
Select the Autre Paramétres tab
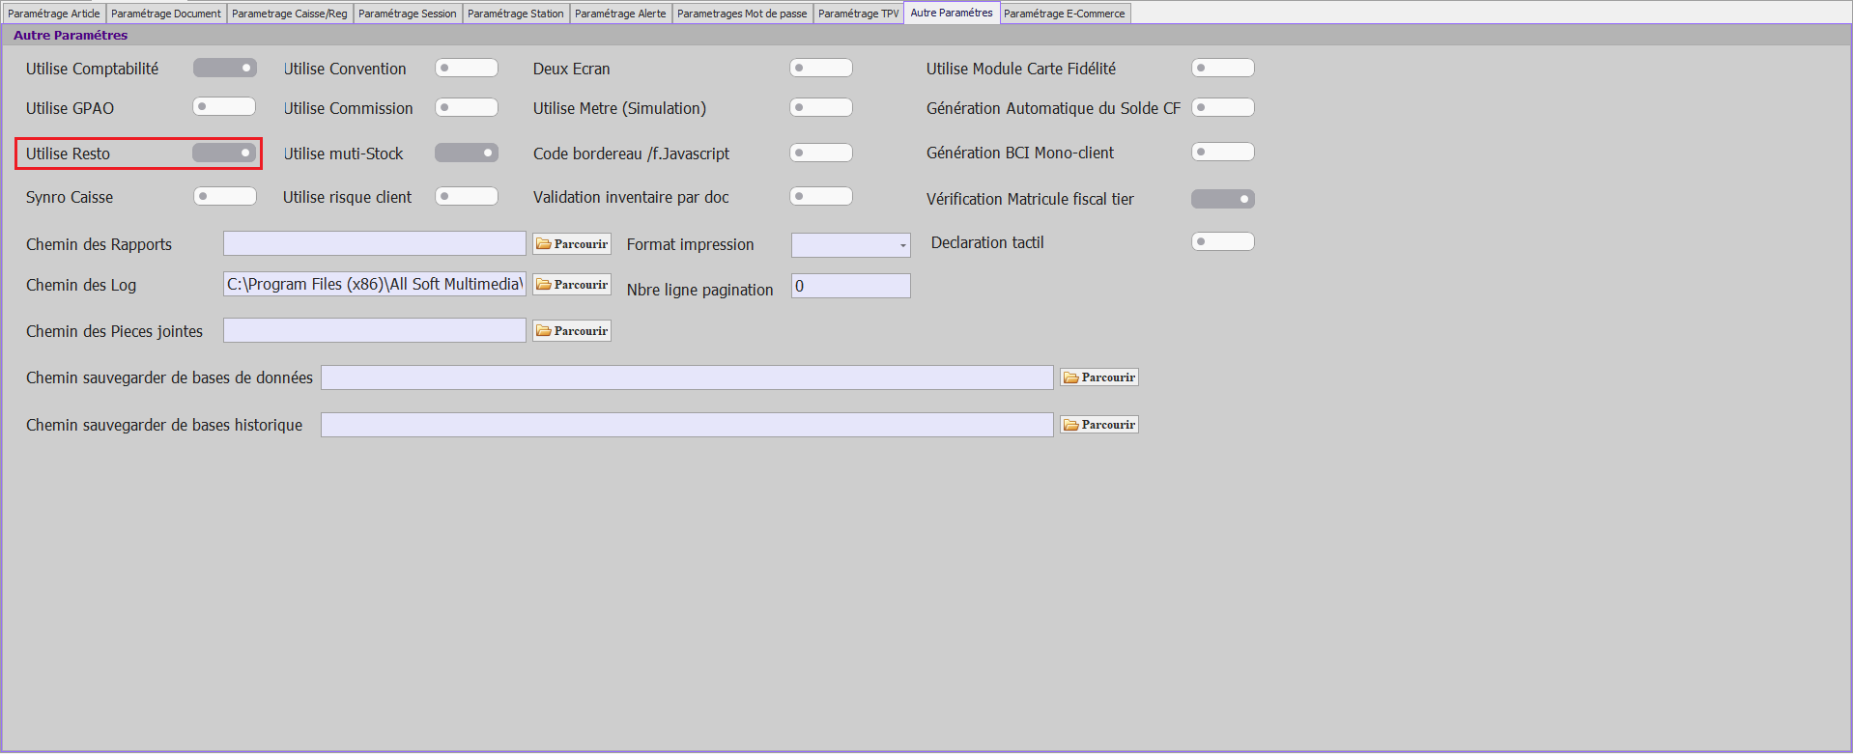pos(952,13)
